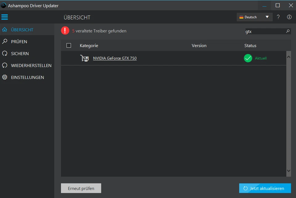Click the backup icon next to SICHERN
Viewport: 296px width, 198px height.
pyautogui.click(x=5, y=53)
